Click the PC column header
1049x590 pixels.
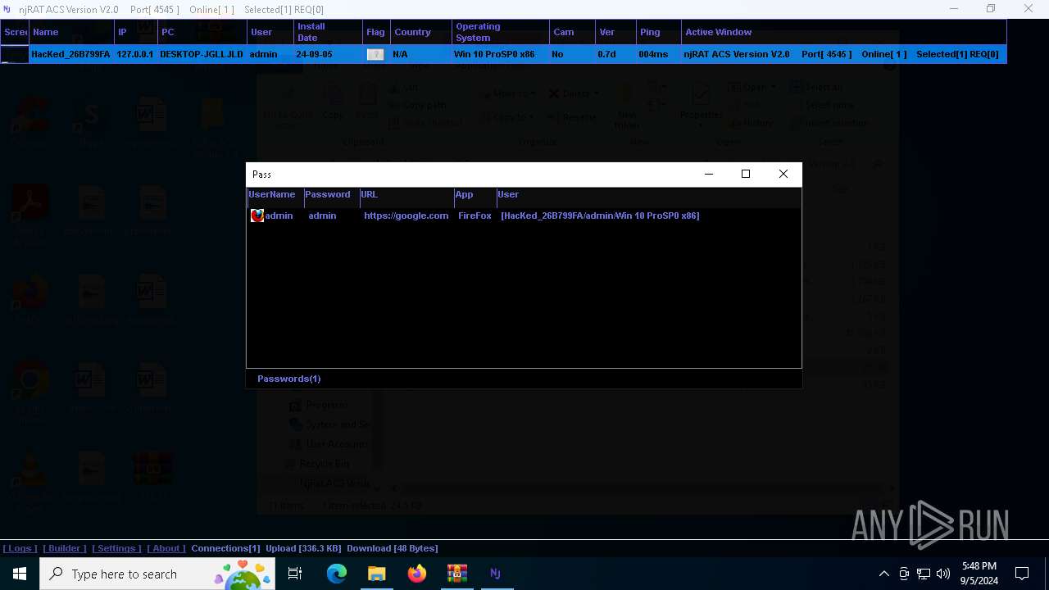click(202, 33)
